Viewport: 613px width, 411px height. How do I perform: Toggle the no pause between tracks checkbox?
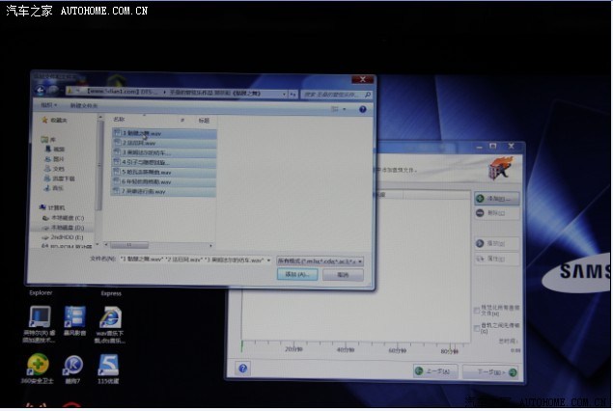pos(476,327)
